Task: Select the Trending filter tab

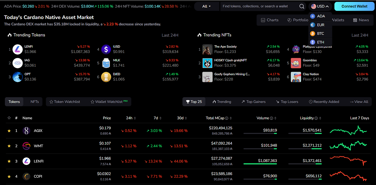Action: point(222,102)
